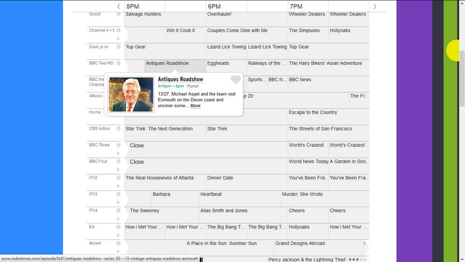The image size is (465, 262).
Task: Click More link in Antiques Roadshow popup
Action: pos(195,106)
